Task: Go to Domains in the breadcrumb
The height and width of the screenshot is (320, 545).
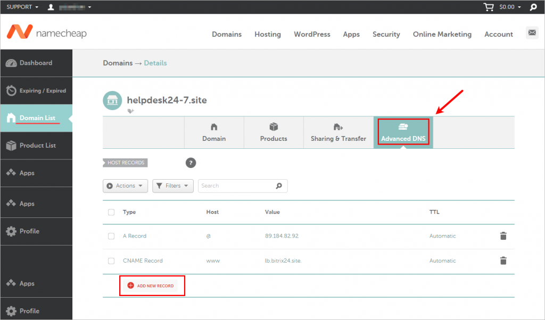Action: click(118, 63)
